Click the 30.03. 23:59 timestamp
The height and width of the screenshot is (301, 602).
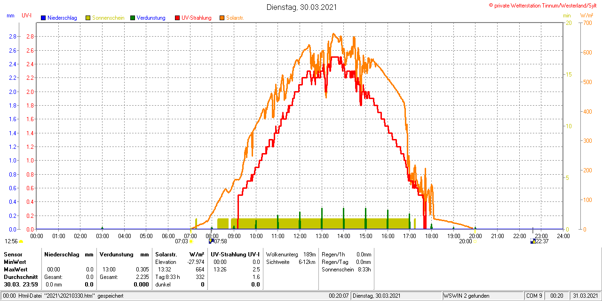[21, 285]
